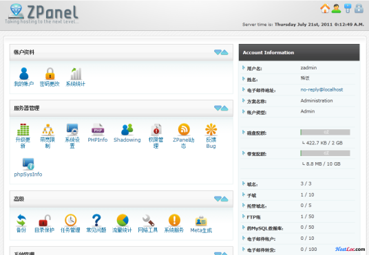Open the Meta生成 icon
This screenshot has width=369, height=255.
(201, 221)
